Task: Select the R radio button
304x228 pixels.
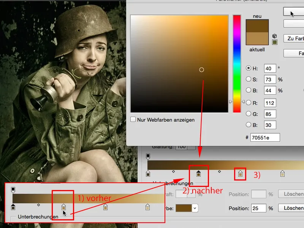Action: click(x=248, y=103)
